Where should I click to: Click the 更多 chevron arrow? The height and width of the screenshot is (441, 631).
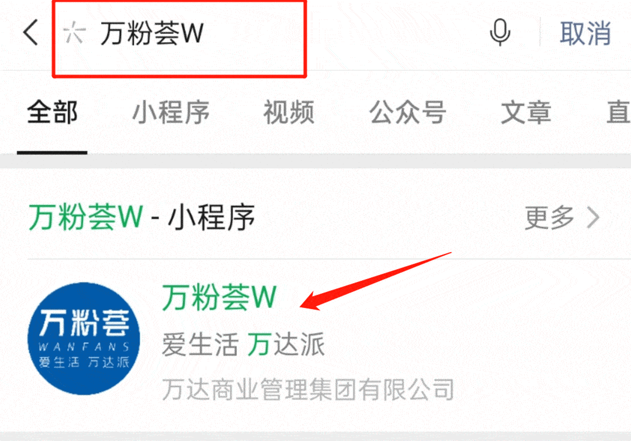(593, 218)
